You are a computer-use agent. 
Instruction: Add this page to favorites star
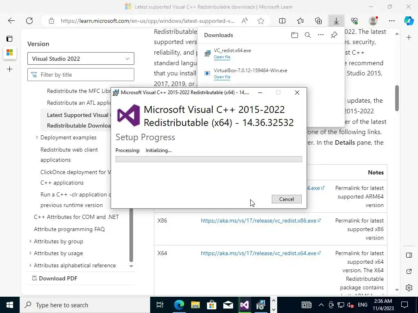point(261,21)
